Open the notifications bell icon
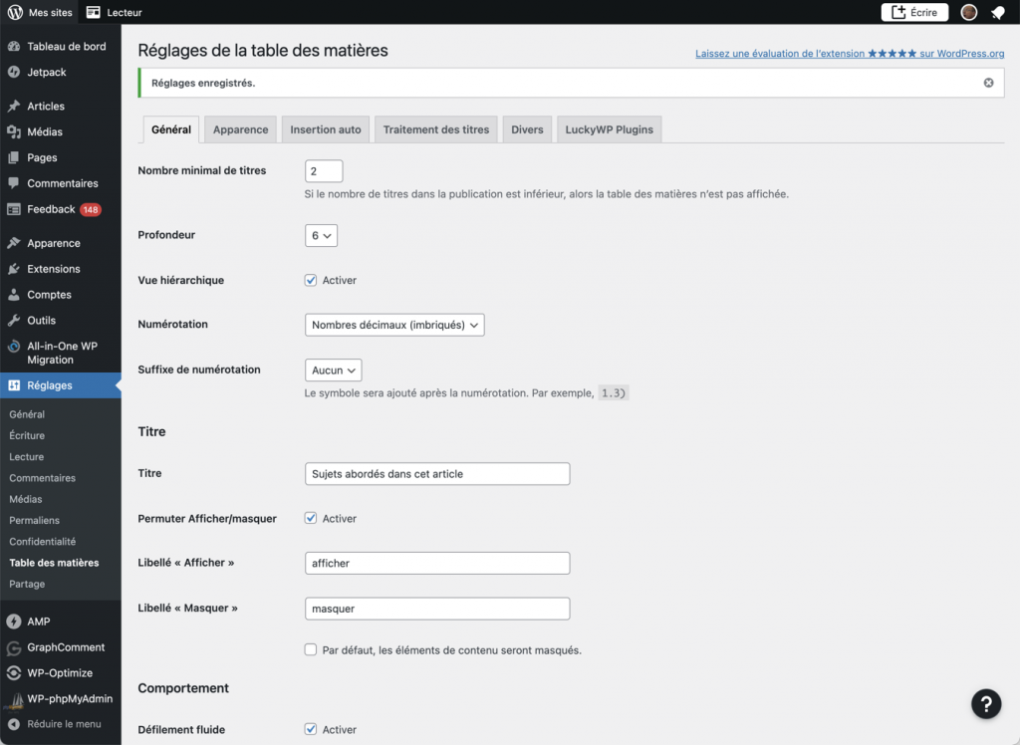1020x745 pixels. pos(998,13)
